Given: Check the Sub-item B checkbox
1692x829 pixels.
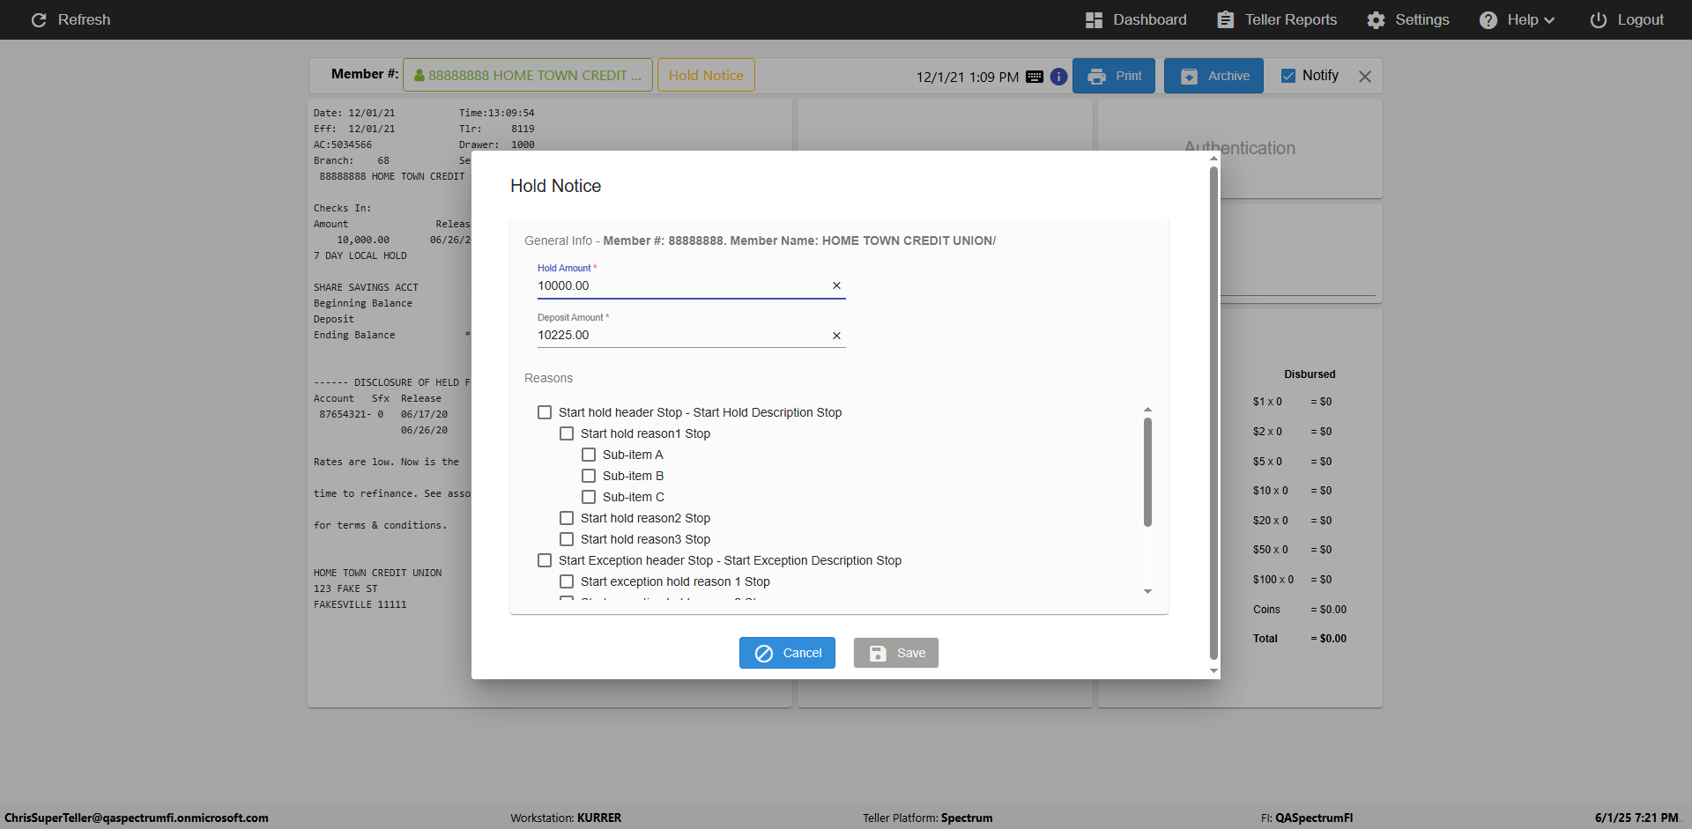Looking at the screenshot, I should pos(589,476).
